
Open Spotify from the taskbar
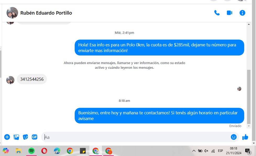coord(31,151)
